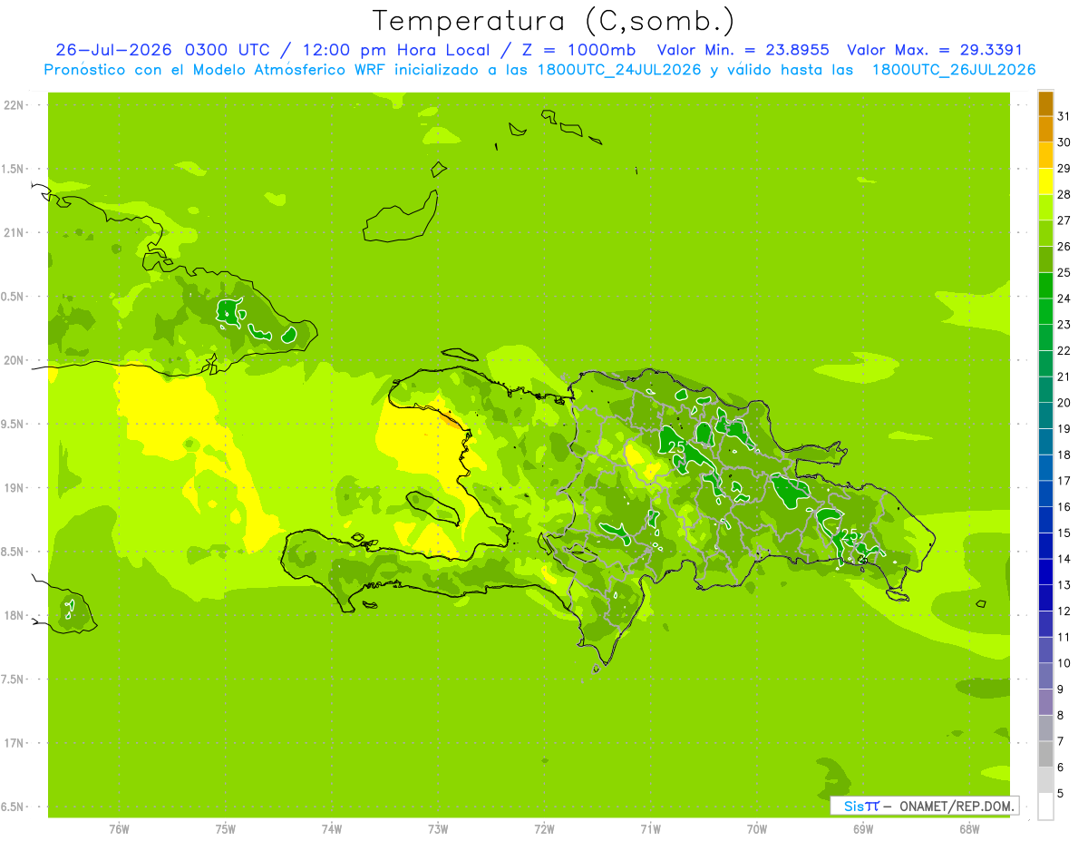Click the 25 contour label in north Dominican Republic
The image size is (1088, 841).
coord(675,447)
